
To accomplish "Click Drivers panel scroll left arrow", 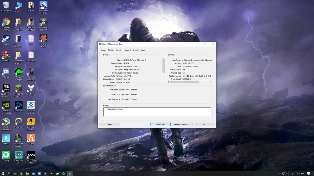I will pyautogui.click(x=169, y=82).
